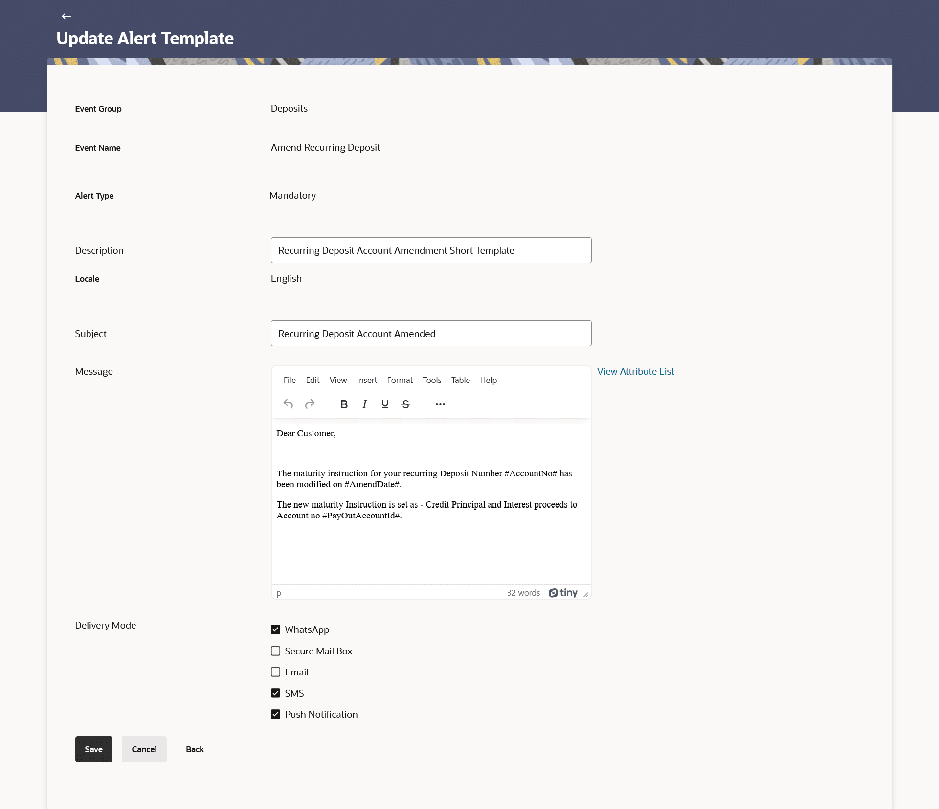Expand the Insert menu in editor
The width and height of the screenshot is (939, 809).
367,380
